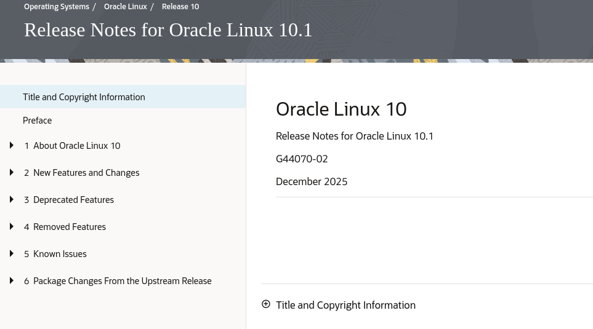Expand the Deprecated Features chapter arrow
The width and height of the screenshot is (593, 329).
click(x=11, y=199)
